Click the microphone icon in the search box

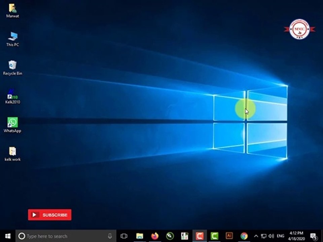(x=110, y=236)
